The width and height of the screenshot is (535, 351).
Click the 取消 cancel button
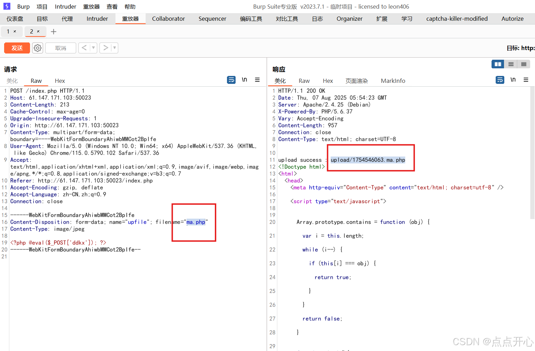click(61, 48)
